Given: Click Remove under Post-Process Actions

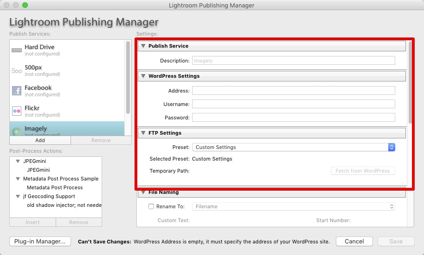Looking at the screenshot, I should pos(79,222).
